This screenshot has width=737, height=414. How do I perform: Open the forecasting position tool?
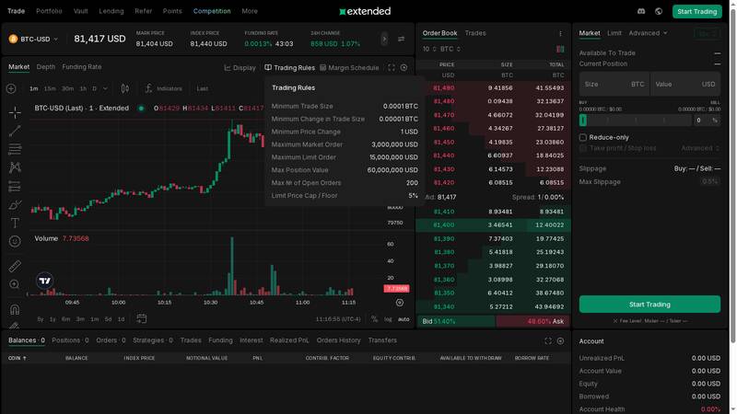coord(15,187)
